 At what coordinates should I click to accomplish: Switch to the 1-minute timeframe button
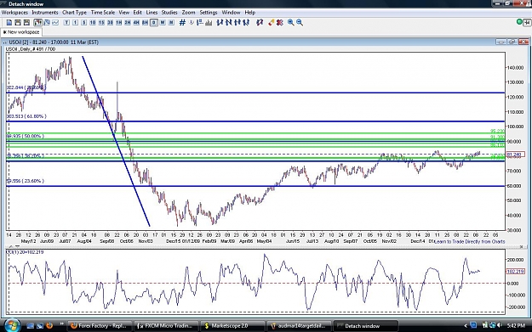point(75,23)
